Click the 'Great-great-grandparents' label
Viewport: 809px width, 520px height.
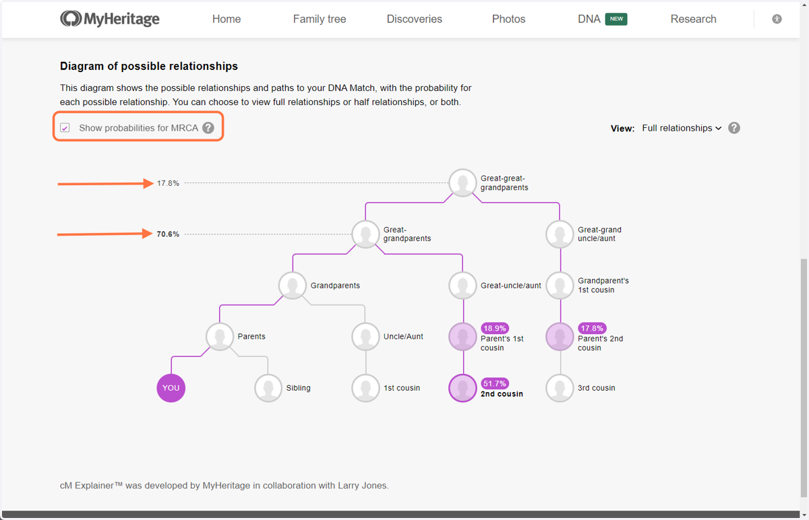tap(504, 183)
